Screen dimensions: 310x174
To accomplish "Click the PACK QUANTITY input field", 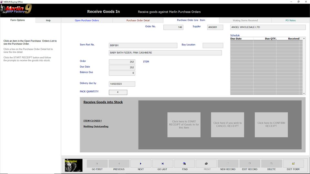I will tap(118, 92).
